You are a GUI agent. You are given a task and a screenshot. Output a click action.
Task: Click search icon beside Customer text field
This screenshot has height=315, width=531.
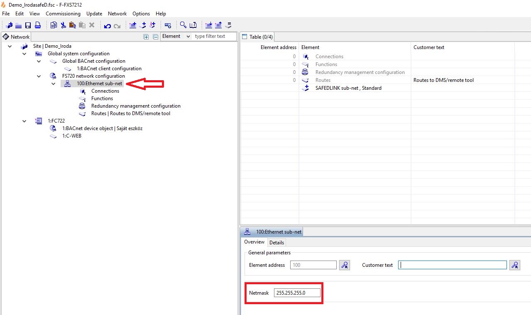[515, 265]
